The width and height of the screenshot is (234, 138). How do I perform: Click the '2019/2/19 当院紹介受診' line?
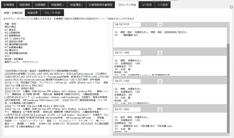click(x=19, y=89)
